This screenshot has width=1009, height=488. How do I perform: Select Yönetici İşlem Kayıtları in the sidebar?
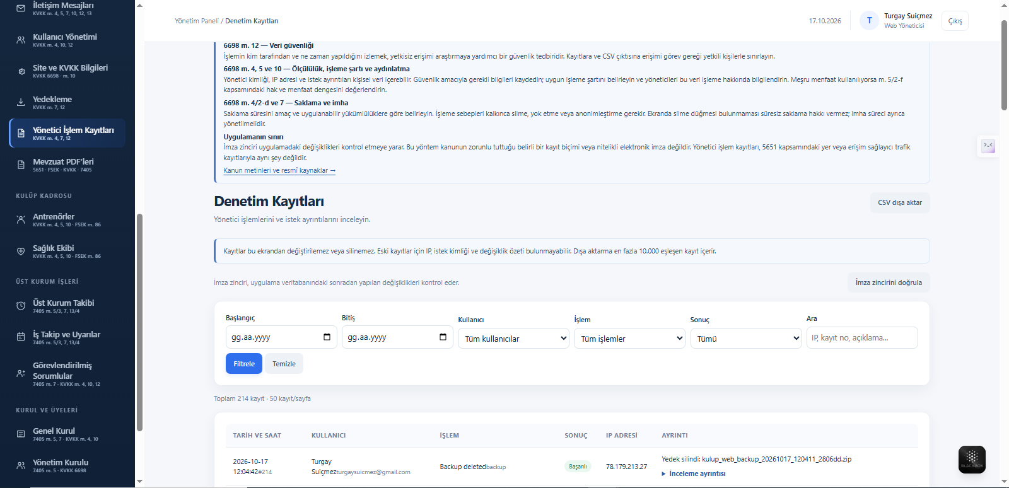[x=67, y=133]
